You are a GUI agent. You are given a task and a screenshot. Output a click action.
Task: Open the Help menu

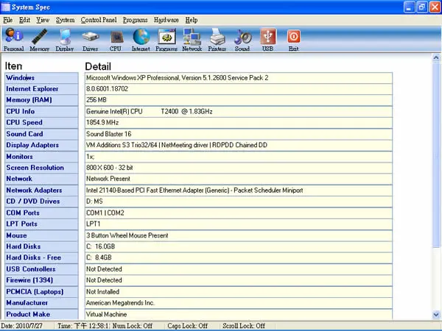[192, 20]
